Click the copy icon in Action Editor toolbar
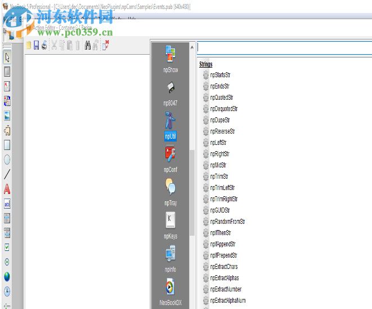This screenshot has height=309, width=372. 62,45
